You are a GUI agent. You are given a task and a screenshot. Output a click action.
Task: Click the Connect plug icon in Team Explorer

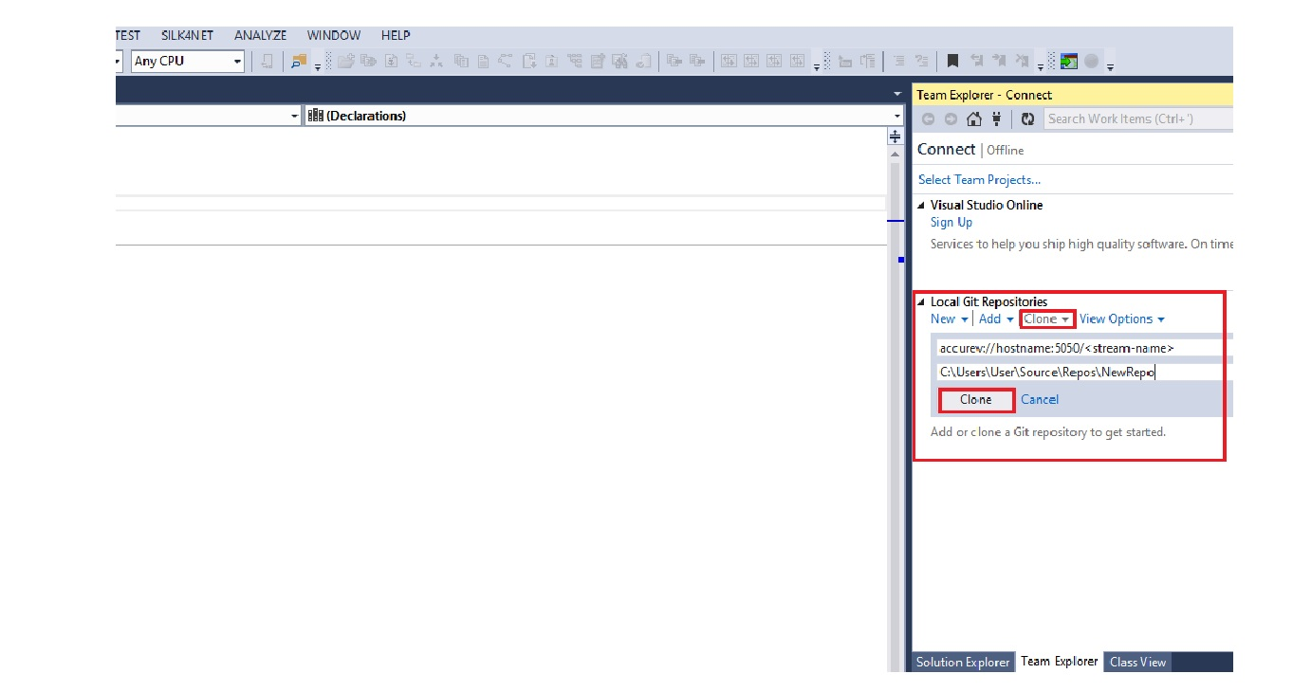point(996,119)
